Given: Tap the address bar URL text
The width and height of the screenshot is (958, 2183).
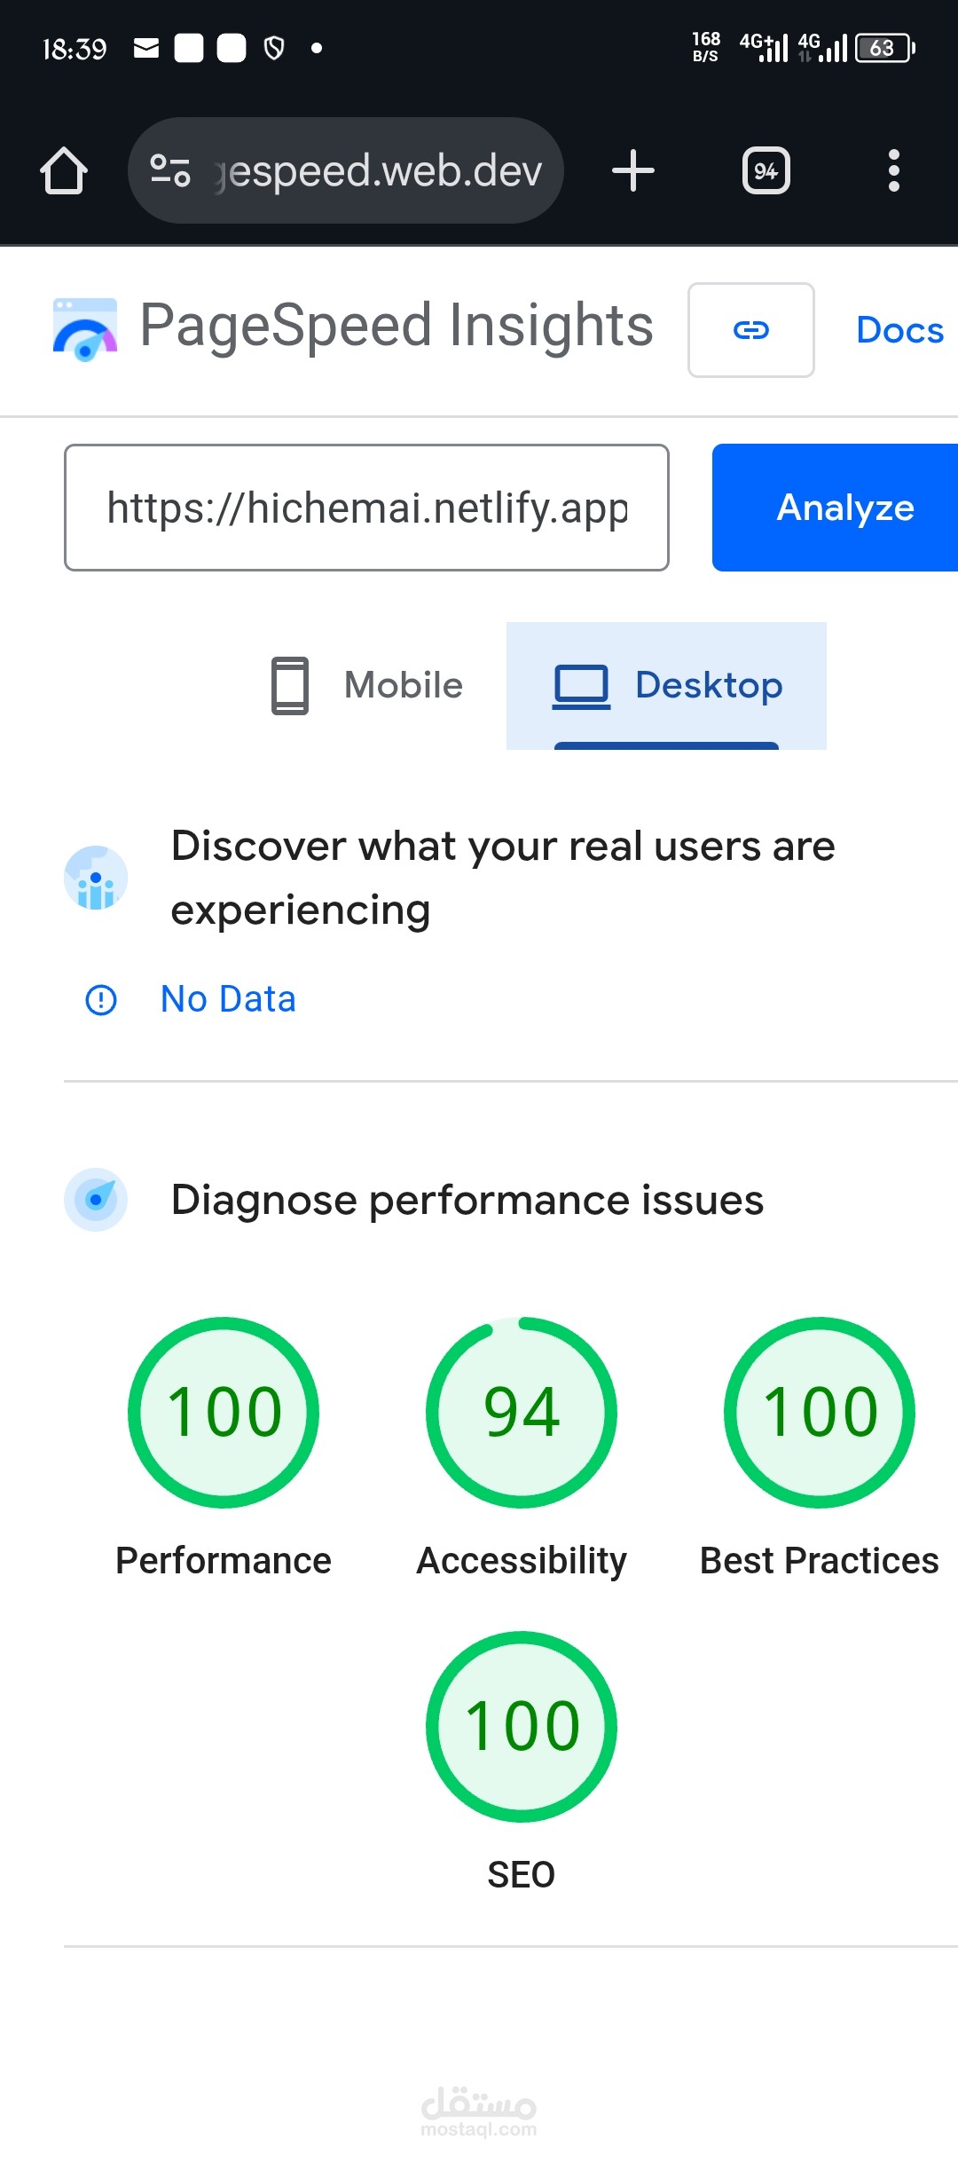Looking at the screenshot, I should coord(380,170).
